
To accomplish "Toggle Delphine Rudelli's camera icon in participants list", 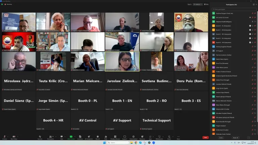I will pyautogui.click(x=255, y=21).
